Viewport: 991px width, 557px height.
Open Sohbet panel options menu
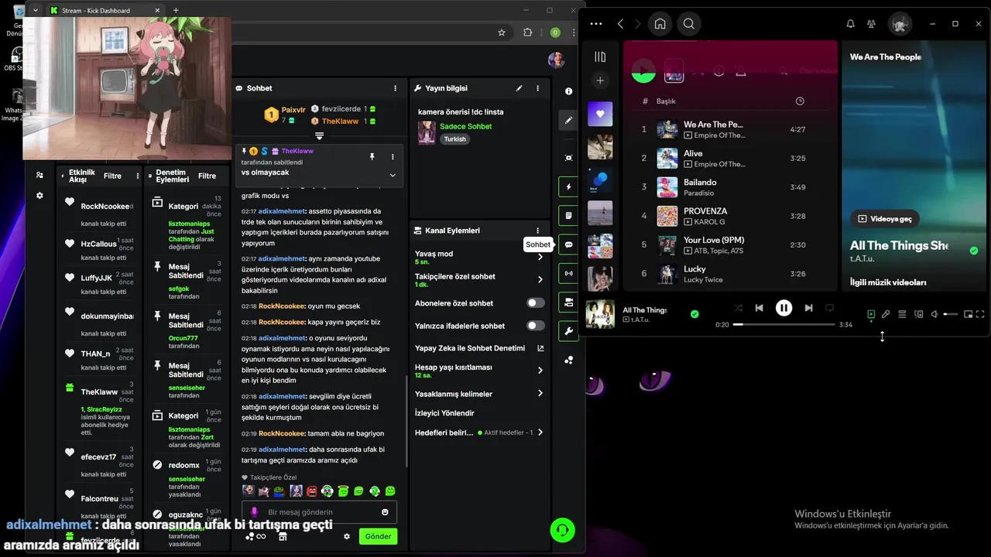click(396, 88)
